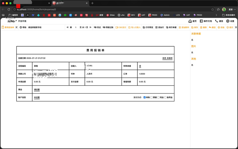This screenshot has width=238, height=149.
Task: Jump to first record arrow beside 费用报销单
Action: point(17,27)
